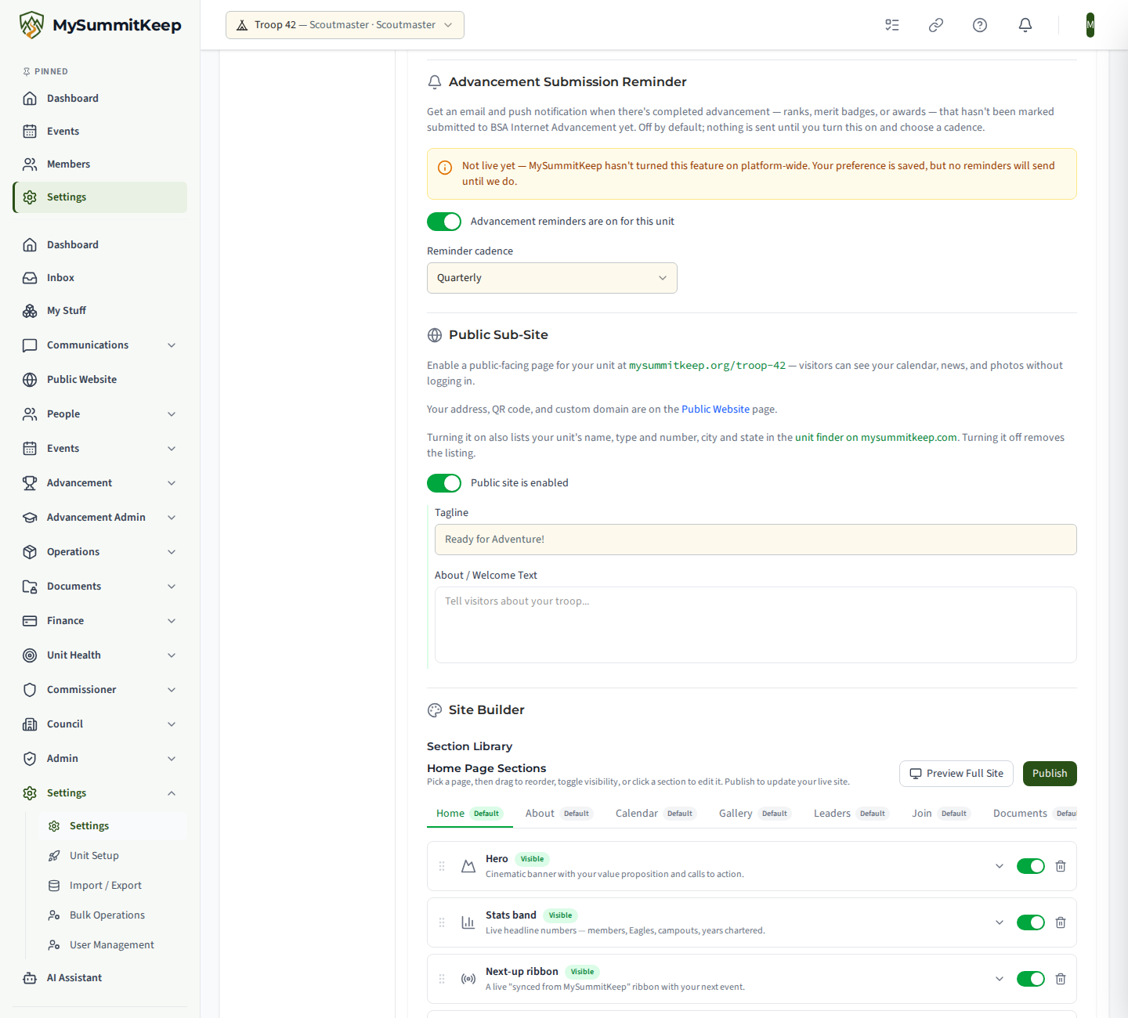Open the Reminder cadence Quarterly dropdown
The width and height of the screenshot is (1128, 1018).
(552, 278)
